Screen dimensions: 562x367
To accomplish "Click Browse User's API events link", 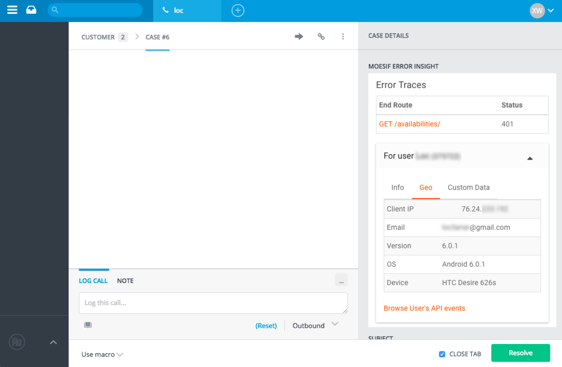I will tap(424, 308).
